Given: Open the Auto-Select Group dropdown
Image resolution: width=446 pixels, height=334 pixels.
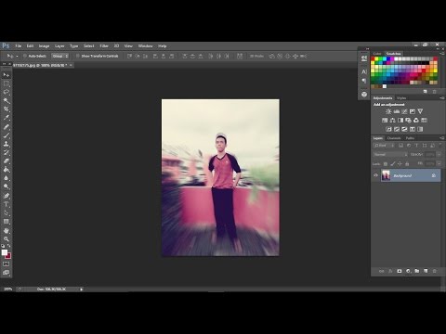Looking at the screenshot, I should (60, 56).
